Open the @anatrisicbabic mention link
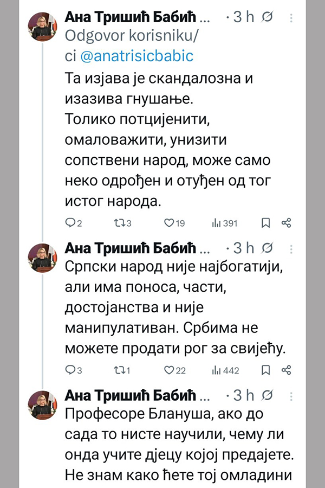 [136, 56]
